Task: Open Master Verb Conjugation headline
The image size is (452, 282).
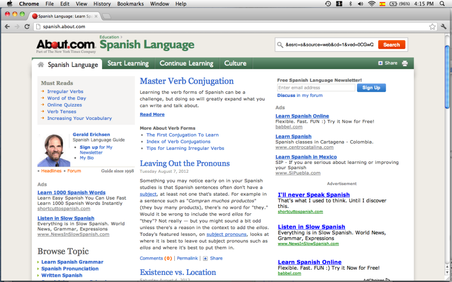Action: click(x=187, y=81)
